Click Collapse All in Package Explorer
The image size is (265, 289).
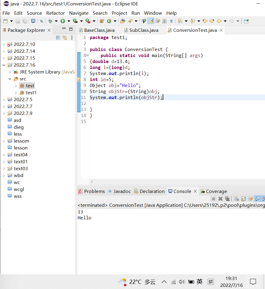[58, 38]
